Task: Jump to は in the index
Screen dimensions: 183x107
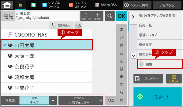Action: coord(121,69)
